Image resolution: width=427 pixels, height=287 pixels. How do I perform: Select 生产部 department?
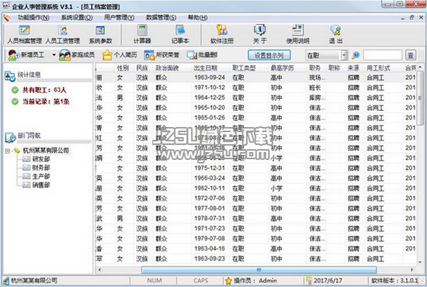[x=41, y=177]
